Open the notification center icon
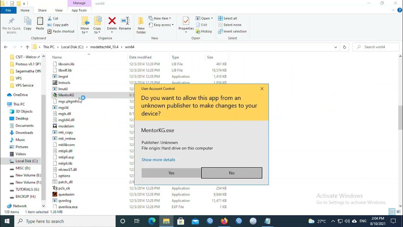 393,221
